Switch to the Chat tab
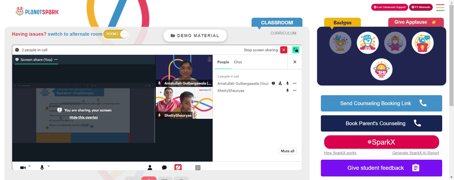The image size is (454, 180). pyautogui.click(x=238, y=62)
